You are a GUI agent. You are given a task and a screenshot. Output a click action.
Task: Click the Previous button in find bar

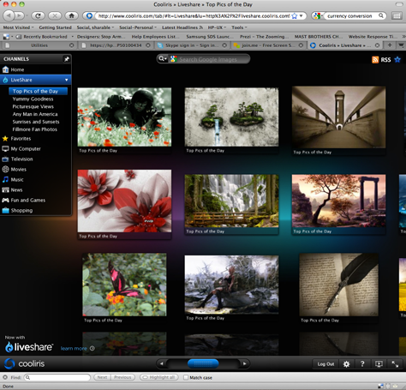pyautogui.click(x=122, y=377)
